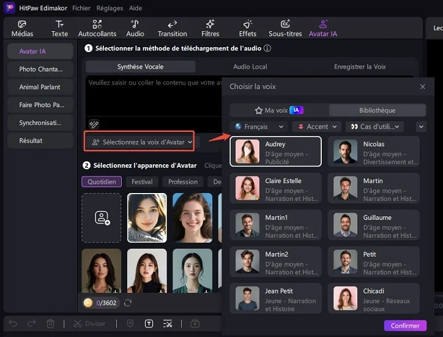Open the Réglages menu
Screen dimensions: 443x337
point(108,9)
